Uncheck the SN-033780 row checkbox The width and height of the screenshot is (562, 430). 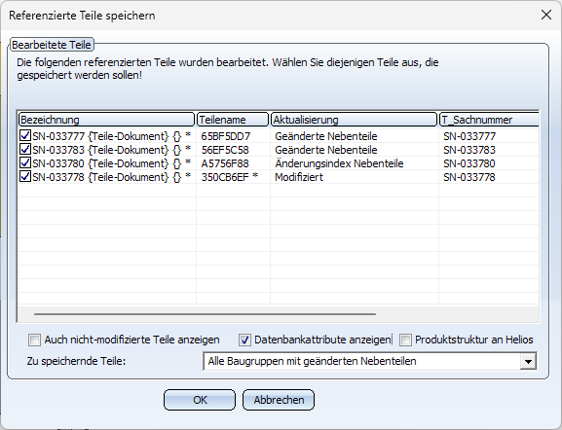(25, 162)
